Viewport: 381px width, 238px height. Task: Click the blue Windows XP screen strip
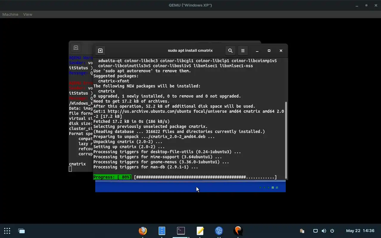click(190, 186)
